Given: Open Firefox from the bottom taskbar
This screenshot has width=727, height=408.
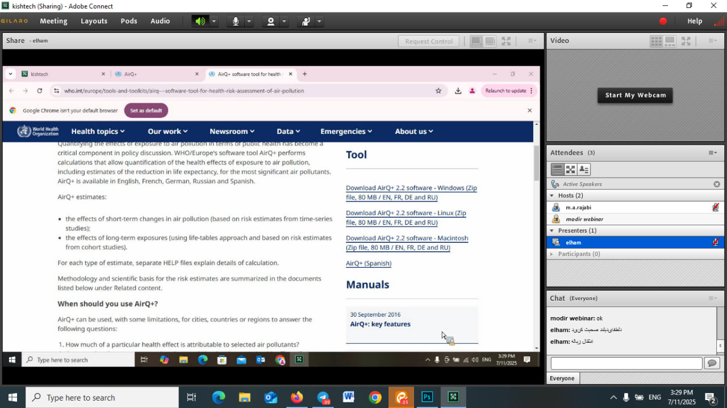Looking at the screenshot, I should click(296, 397).
